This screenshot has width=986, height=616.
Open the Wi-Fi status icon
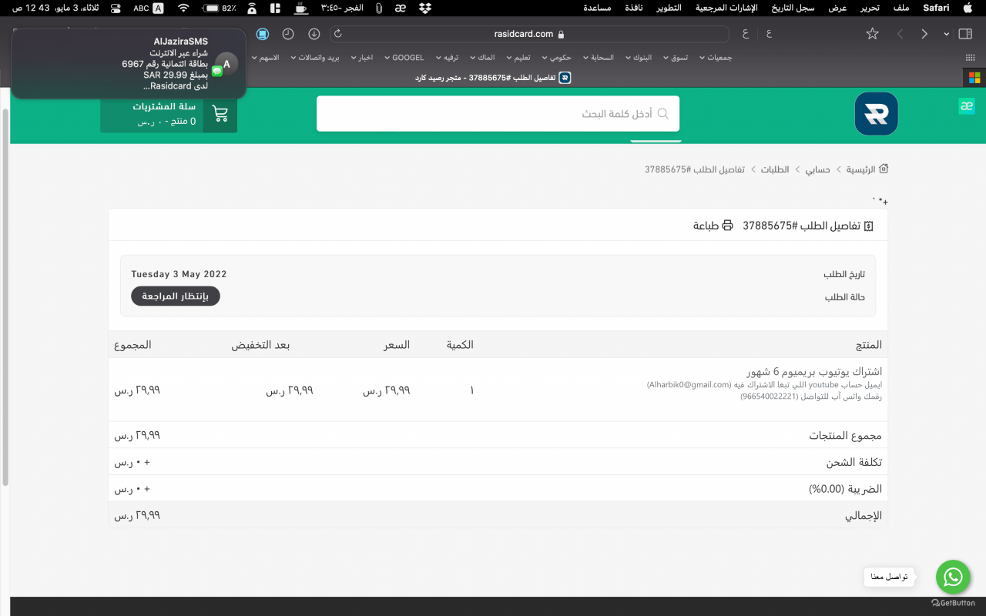(183, 8)
